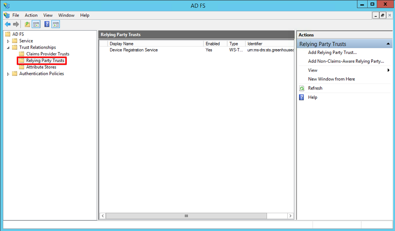This screenshot has height=231, width=395.
Task: Expand the Service tree node
Action: [8, 41]
